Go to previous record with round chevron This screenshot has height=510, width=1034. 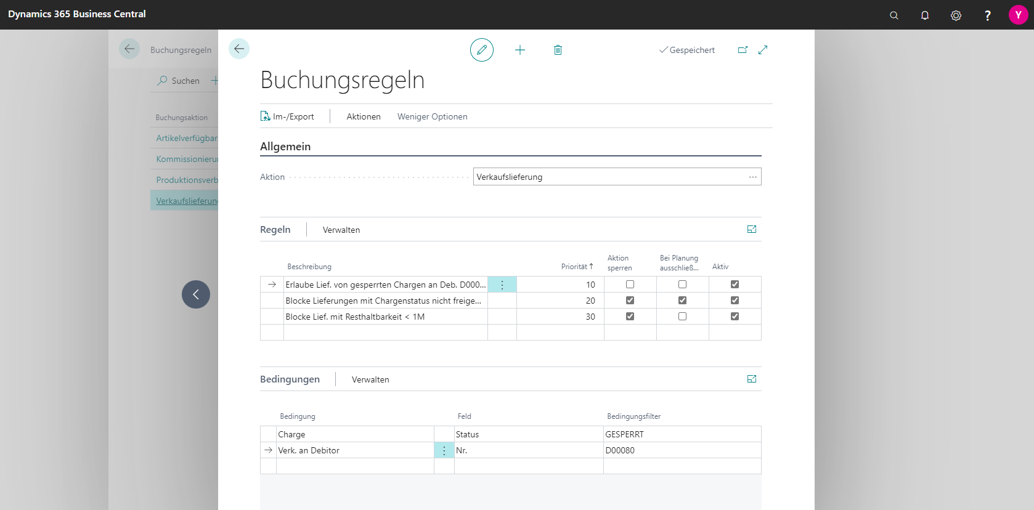pos(196,294)
